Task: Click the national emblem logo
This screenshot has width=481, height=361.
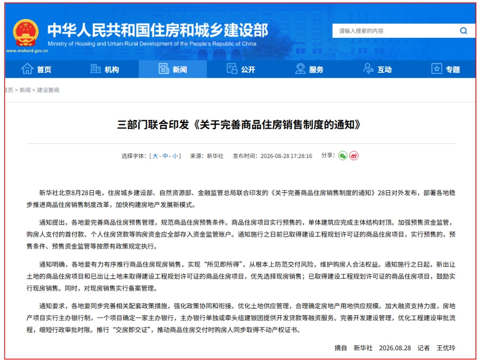Action: (26, 33)
